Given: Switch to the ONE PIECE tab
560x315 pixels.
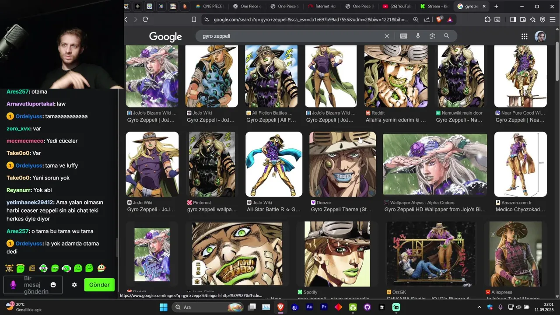Looking at the screenshot, I should tap(210, 7).
